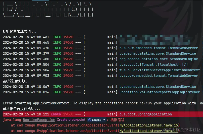Click StandardService entry at 15:49:10.067
The width and height of the screenshot is (203, 134).
(157, 87)
